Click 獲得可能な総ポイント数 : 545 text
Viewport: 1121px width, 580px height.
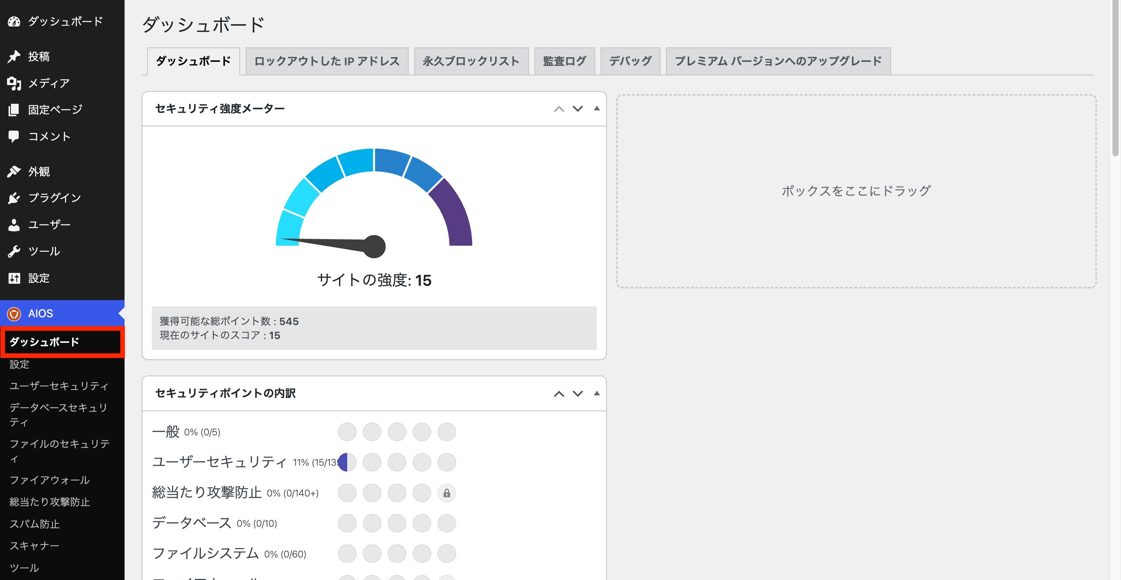[229, 321]
